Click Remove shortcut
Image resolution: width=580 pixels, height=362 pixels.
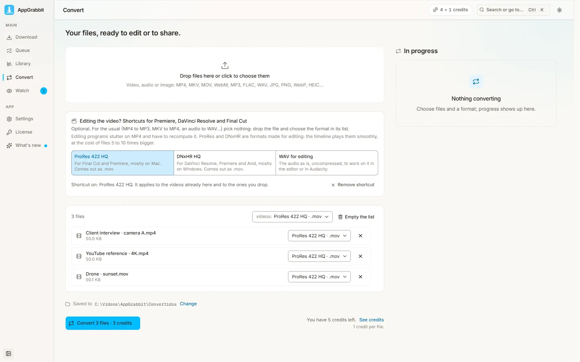[353, 185]
